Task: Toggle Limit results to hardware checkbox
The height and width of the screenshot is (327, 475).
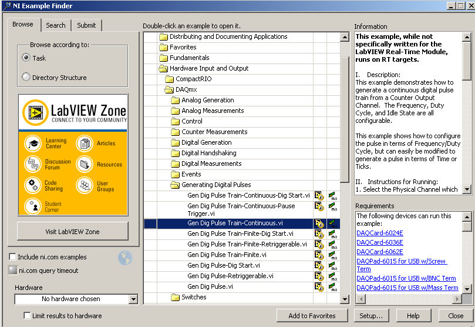Action: coord(27,315)
